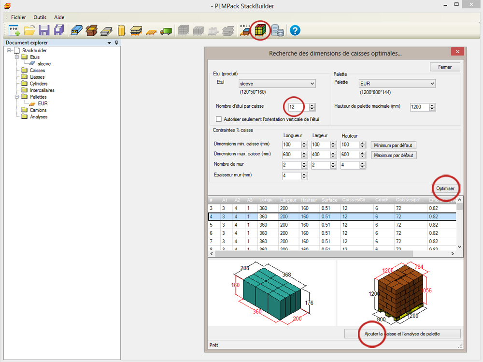This screenshot has height=362, width=483.
Task: Increase Hauteur de palette maximale with up arrow
Action: coord(432,105)
